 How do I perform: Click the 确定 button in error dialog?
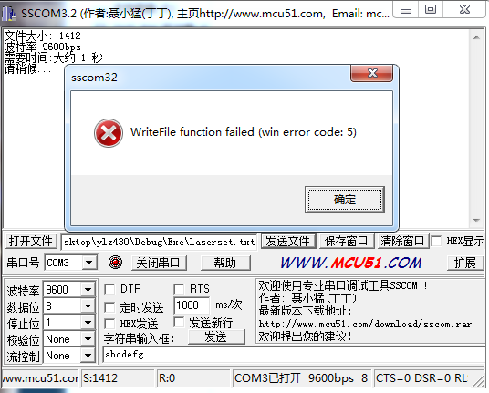[x=345, y=200]
